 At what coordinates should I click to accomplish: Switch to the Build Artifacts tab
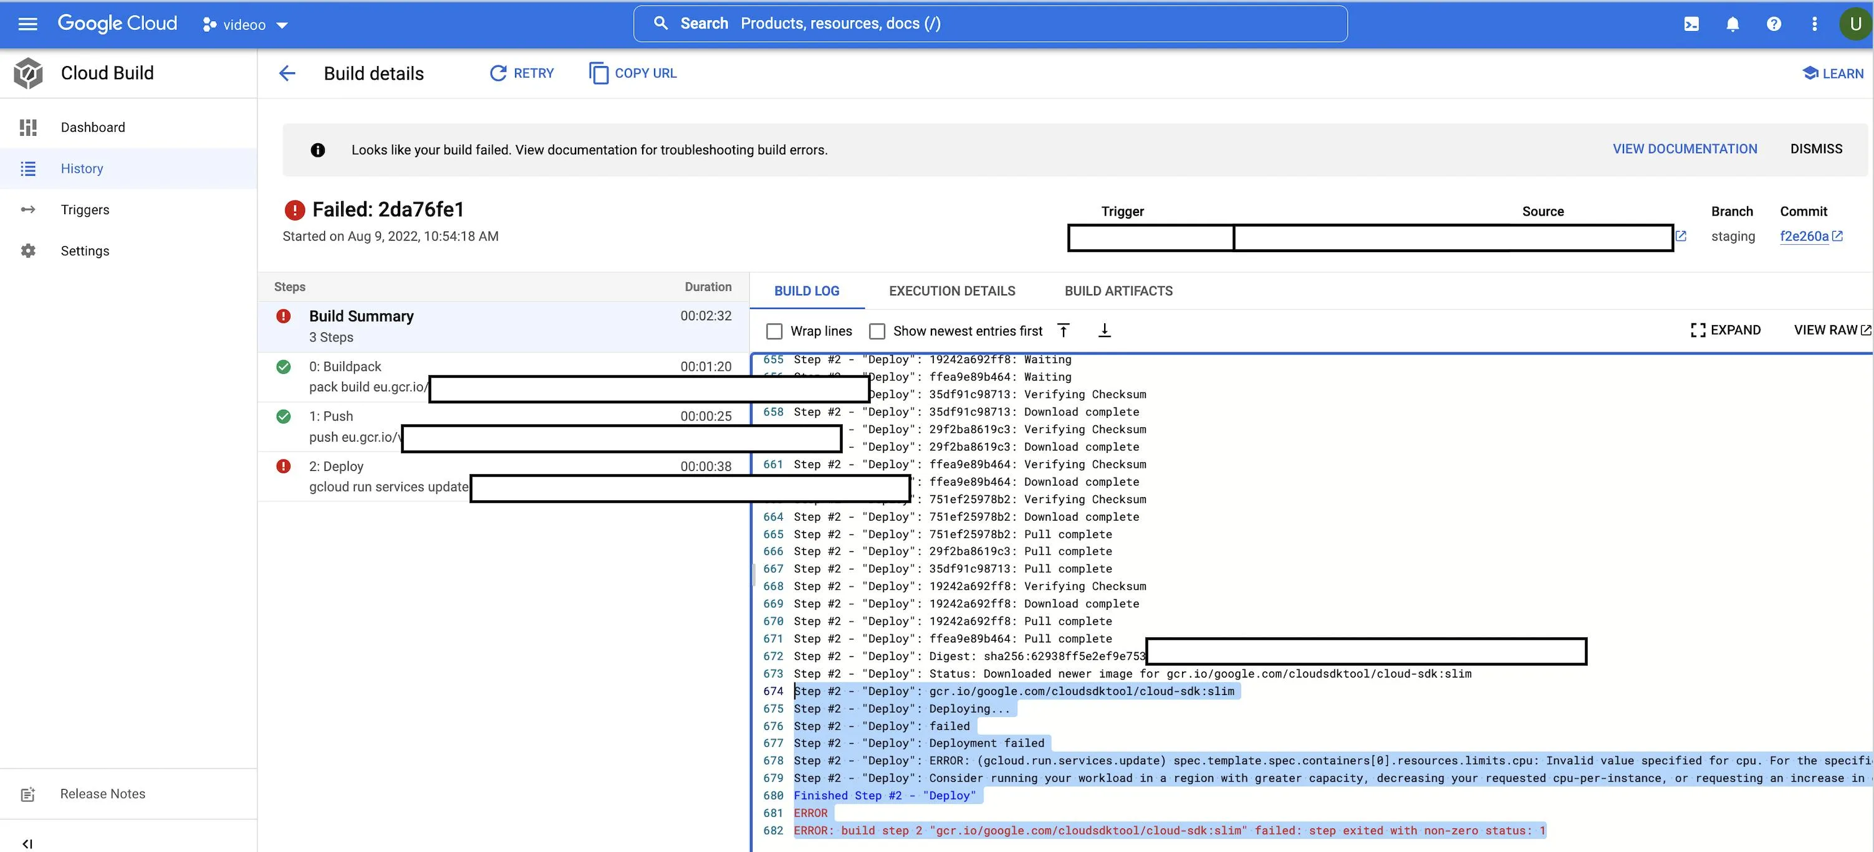(x=1118, y=291)
